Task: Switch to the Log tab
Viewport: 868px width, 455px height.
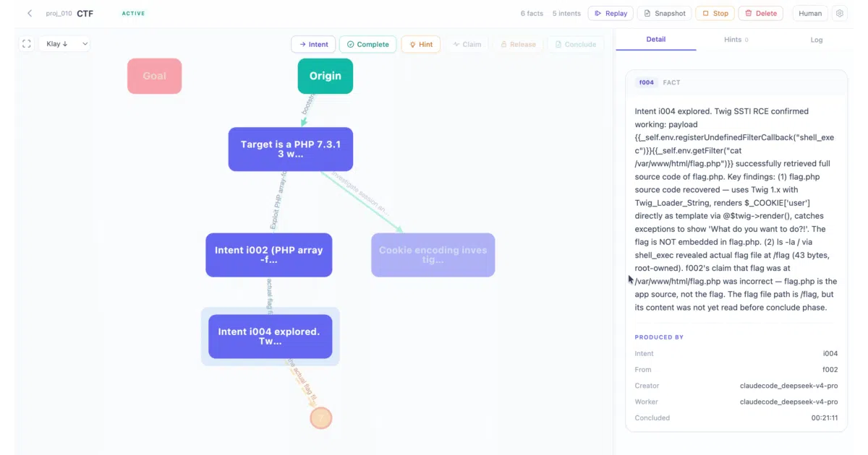Action: (817, 40)
